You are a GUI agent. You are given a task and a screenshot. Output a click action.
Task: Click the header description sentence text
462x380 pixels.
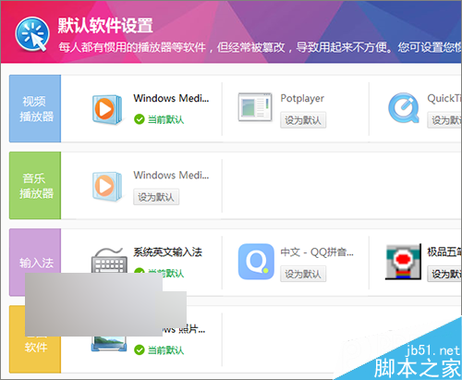pyautogui.click(x=260, y=47)
